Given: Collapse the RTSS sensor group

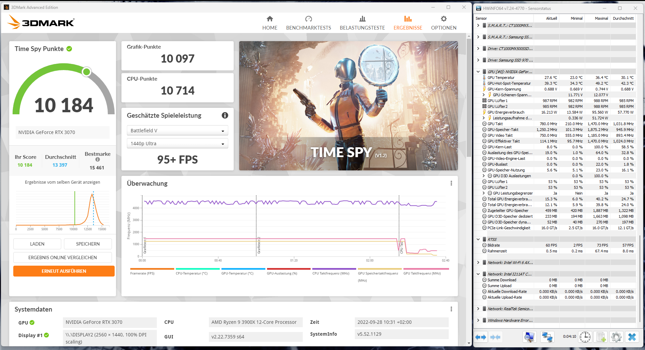Looking at the screenshot, I should point(478,239).
